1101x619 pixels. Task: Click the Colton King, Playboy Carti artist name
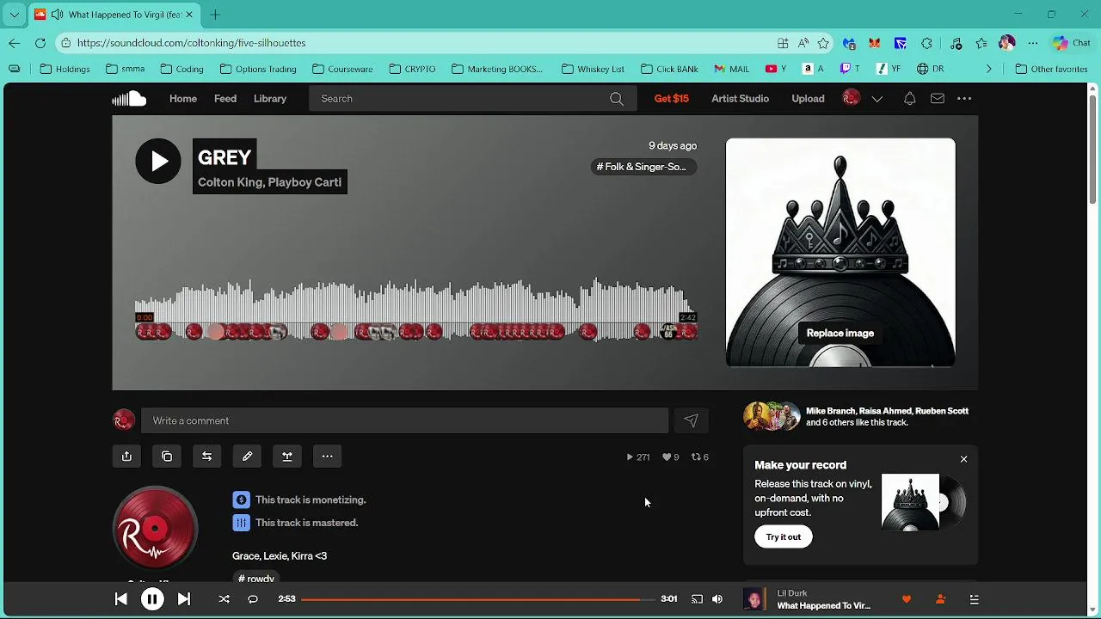[x=270, y=182]
